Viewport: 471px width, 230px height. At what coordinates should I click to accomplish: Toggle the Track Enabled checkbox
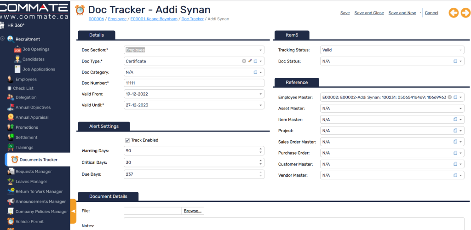pyautogui.click(x=127, y=140)
